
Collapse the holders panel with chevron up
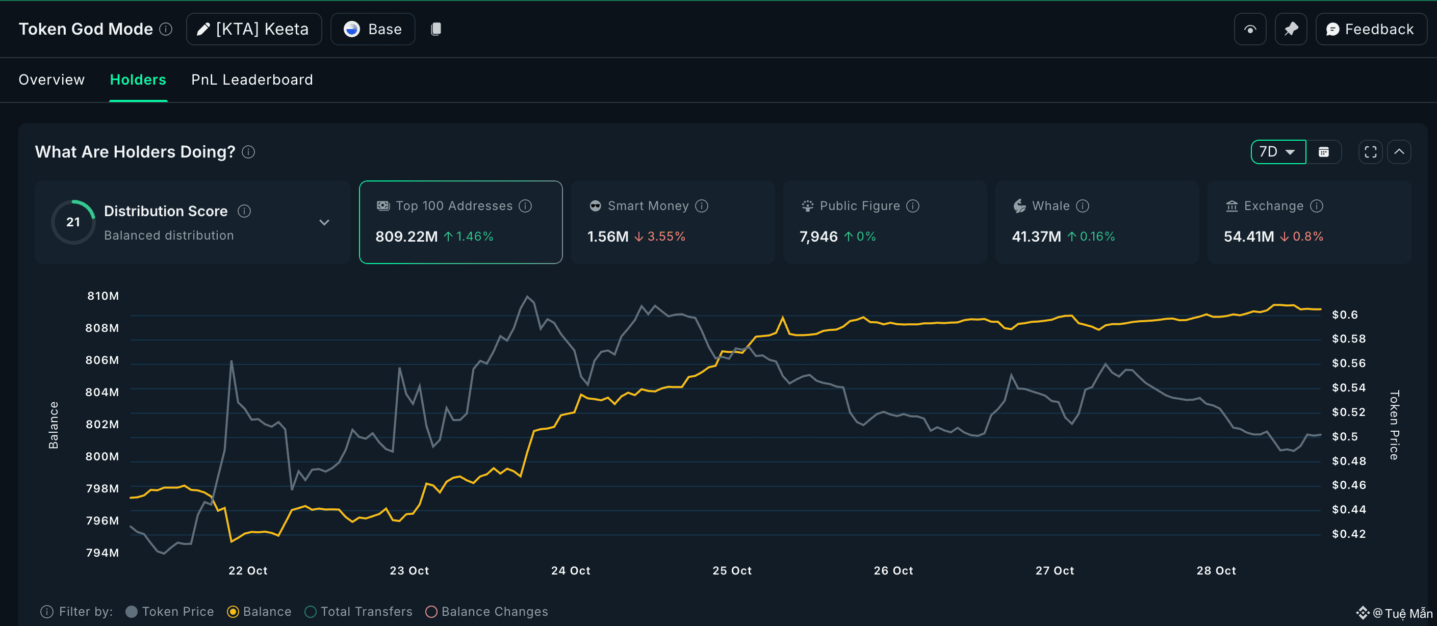(x=1399, y=151)
